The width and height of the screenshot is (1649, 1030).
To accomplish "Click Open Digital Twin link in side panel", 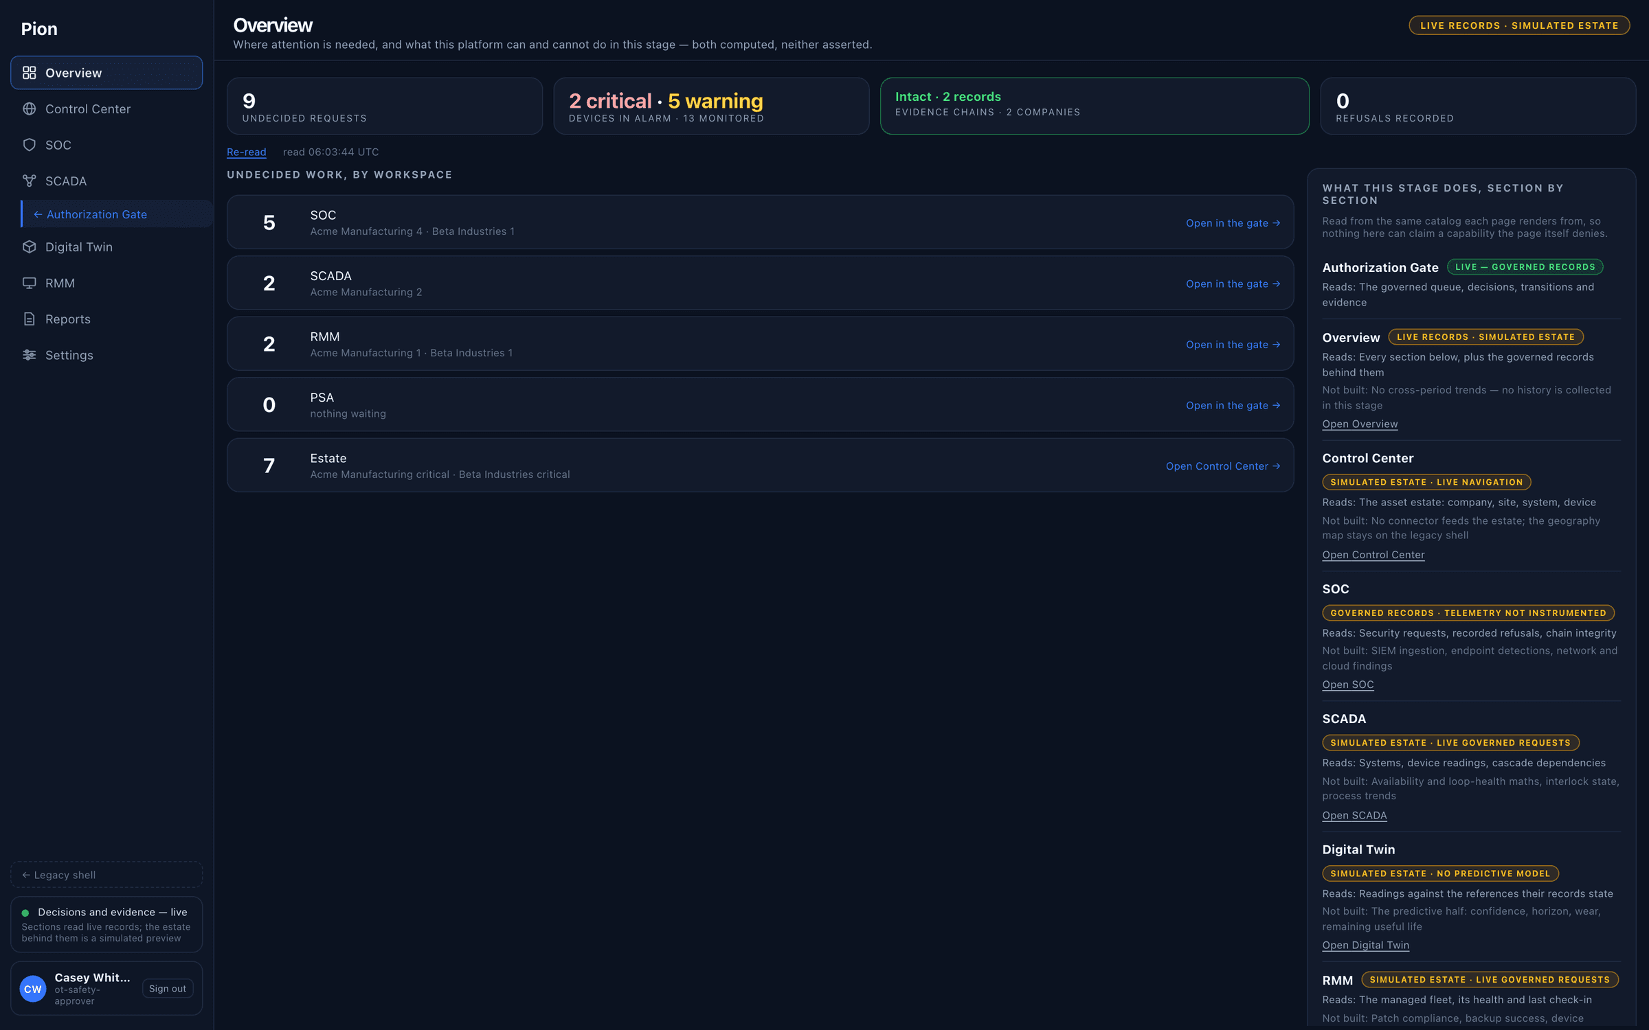I will pyautogui.click(x=1365, y=946).
